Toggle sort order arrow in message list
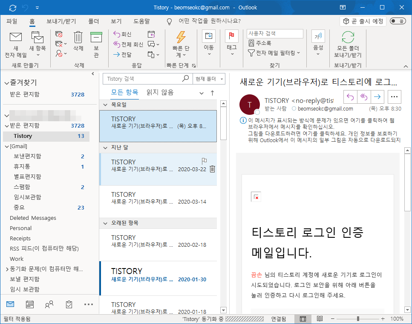This screenshot has height=324, width=412. click(212, 93)
